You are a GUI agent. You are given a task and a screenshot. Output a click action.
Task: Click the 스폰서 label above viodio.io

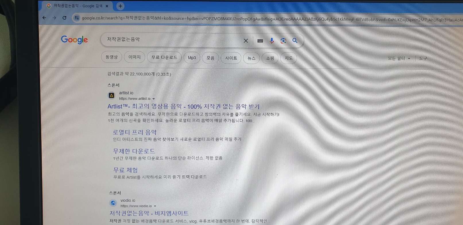(x=115, y=193)
